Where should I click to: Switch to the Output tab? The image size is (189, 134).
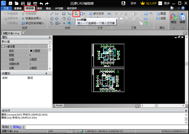(48, 8)
